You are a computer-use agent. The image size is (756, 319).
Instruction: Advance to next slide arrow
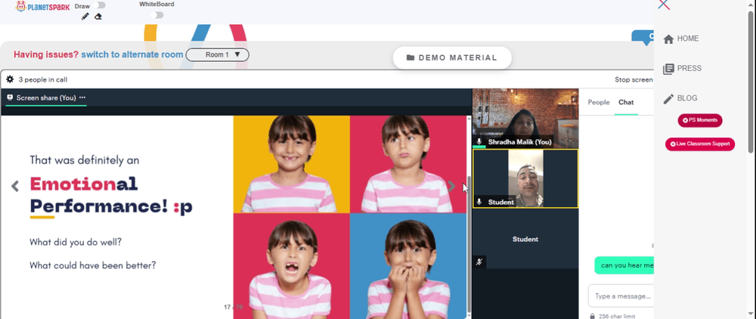point(451,186)
